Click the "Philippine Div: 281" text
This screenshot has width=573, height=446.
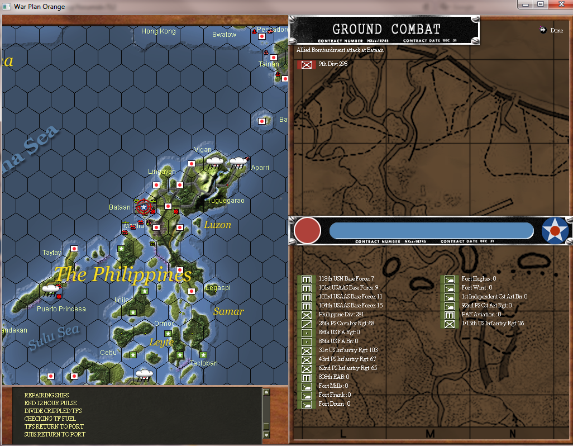point(341,315)
